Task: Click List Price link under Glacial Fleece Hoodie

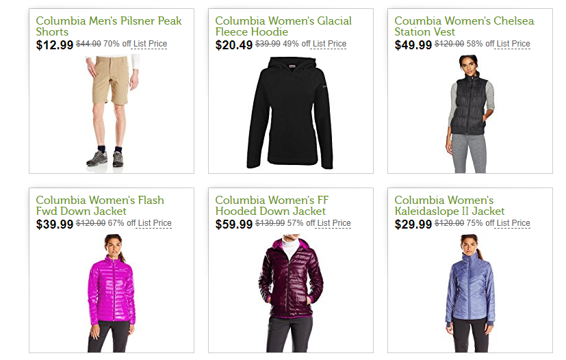Action: coord(329,44)
